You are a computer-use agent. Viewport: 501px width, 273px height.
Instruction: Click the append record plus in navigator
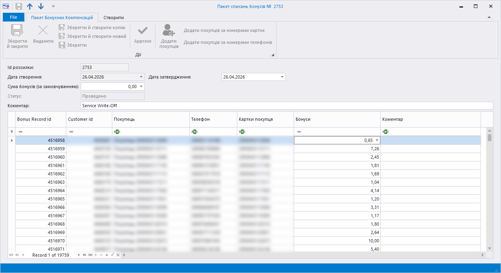[x=96, y=255]
